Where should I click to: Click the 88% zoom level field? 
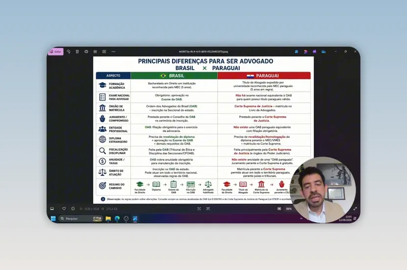tap(289, 209)
